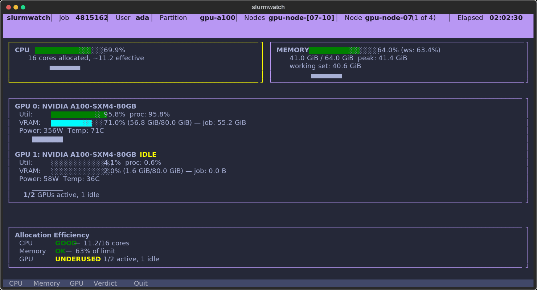The image size is (537, 290).
Task: Click nodes list gpu-node-[07-10]
Action: [x=301, y=18]
